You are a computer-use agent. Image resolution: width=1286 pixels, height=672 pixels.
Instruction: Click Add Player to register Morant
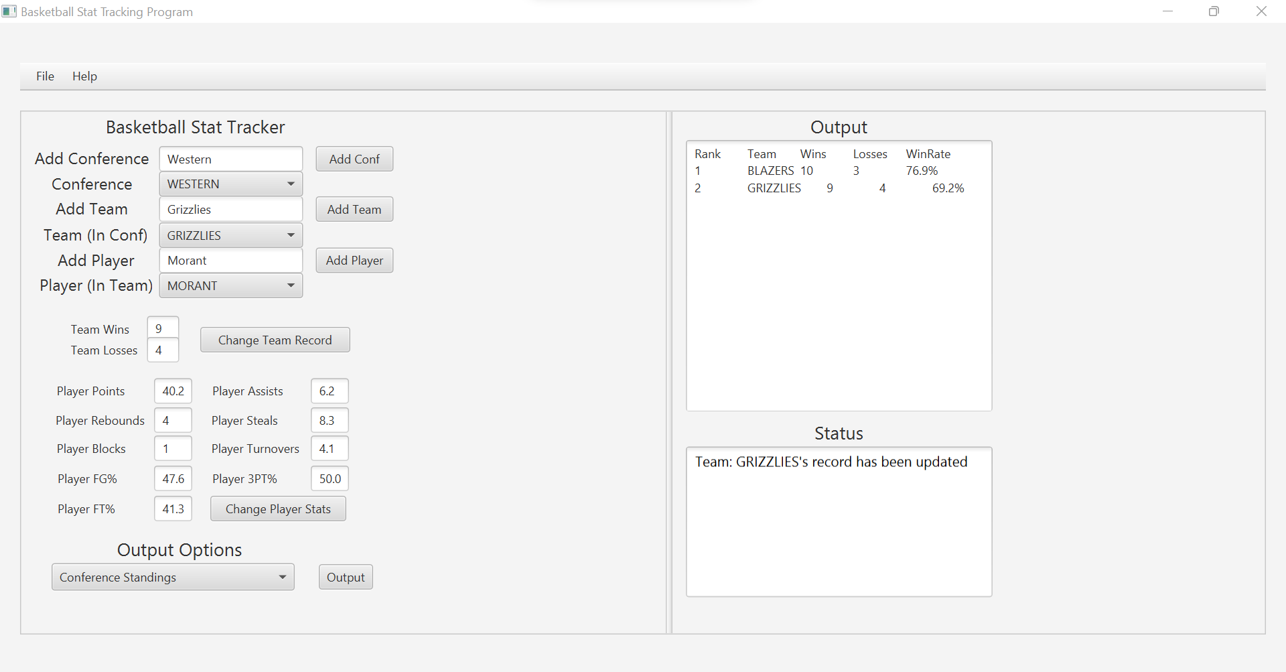pyautogui.click(x=354, y=260)
